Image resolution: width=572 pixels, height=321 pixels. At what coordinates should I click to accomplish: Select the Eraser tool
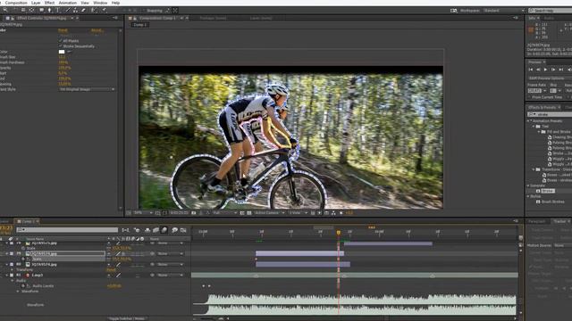pyautogui.click(x=83, y=10)
